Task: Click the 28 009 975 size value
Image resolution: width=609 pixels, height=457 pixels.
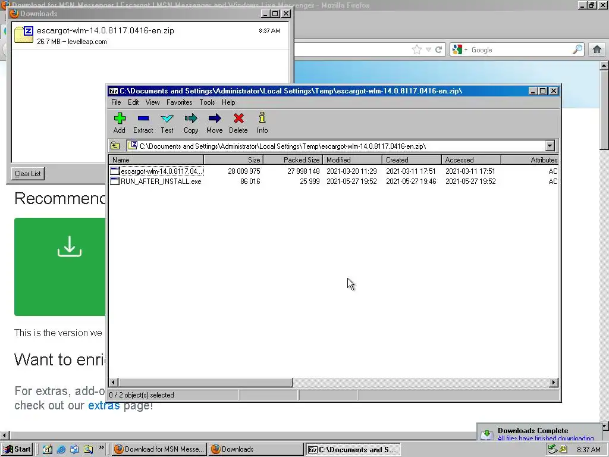Action: point(244,171)
